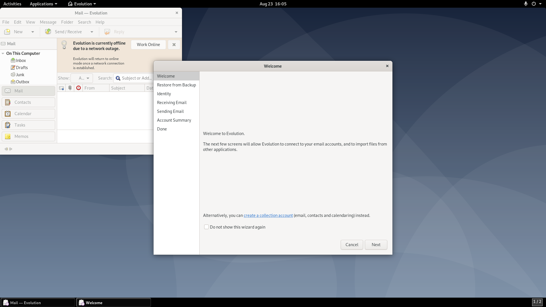Open the View menu

click(30, 22)
